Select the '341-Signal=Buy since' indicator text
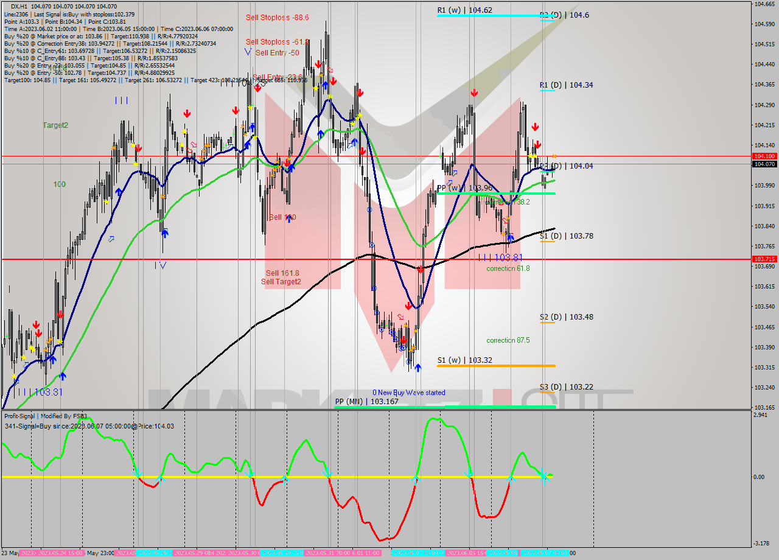Image resolution: width=779 pixels, height=560 pixels. pyautogui.click(x=89, y=426)
